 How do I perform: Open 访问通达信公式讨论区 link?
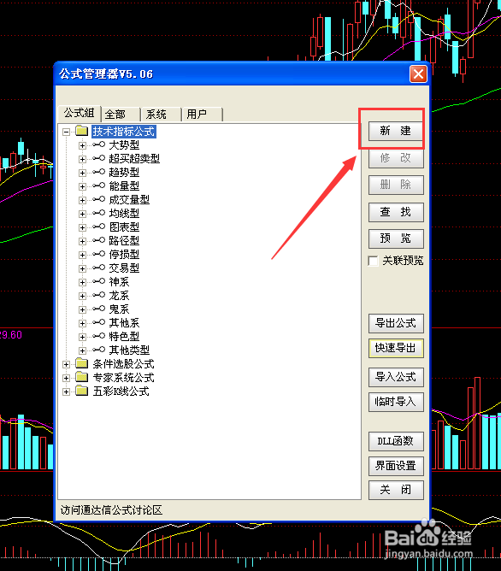[111, 510]
